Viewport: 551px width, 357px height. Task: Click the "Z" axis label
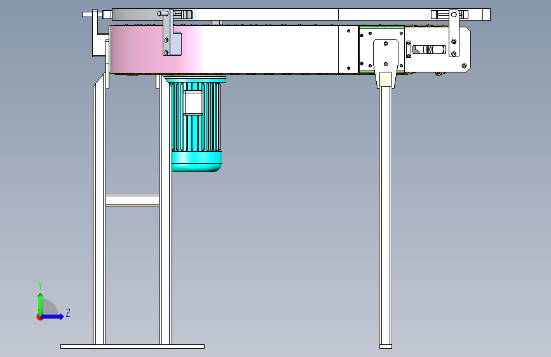pyautogui.click(x=68, y=313)
